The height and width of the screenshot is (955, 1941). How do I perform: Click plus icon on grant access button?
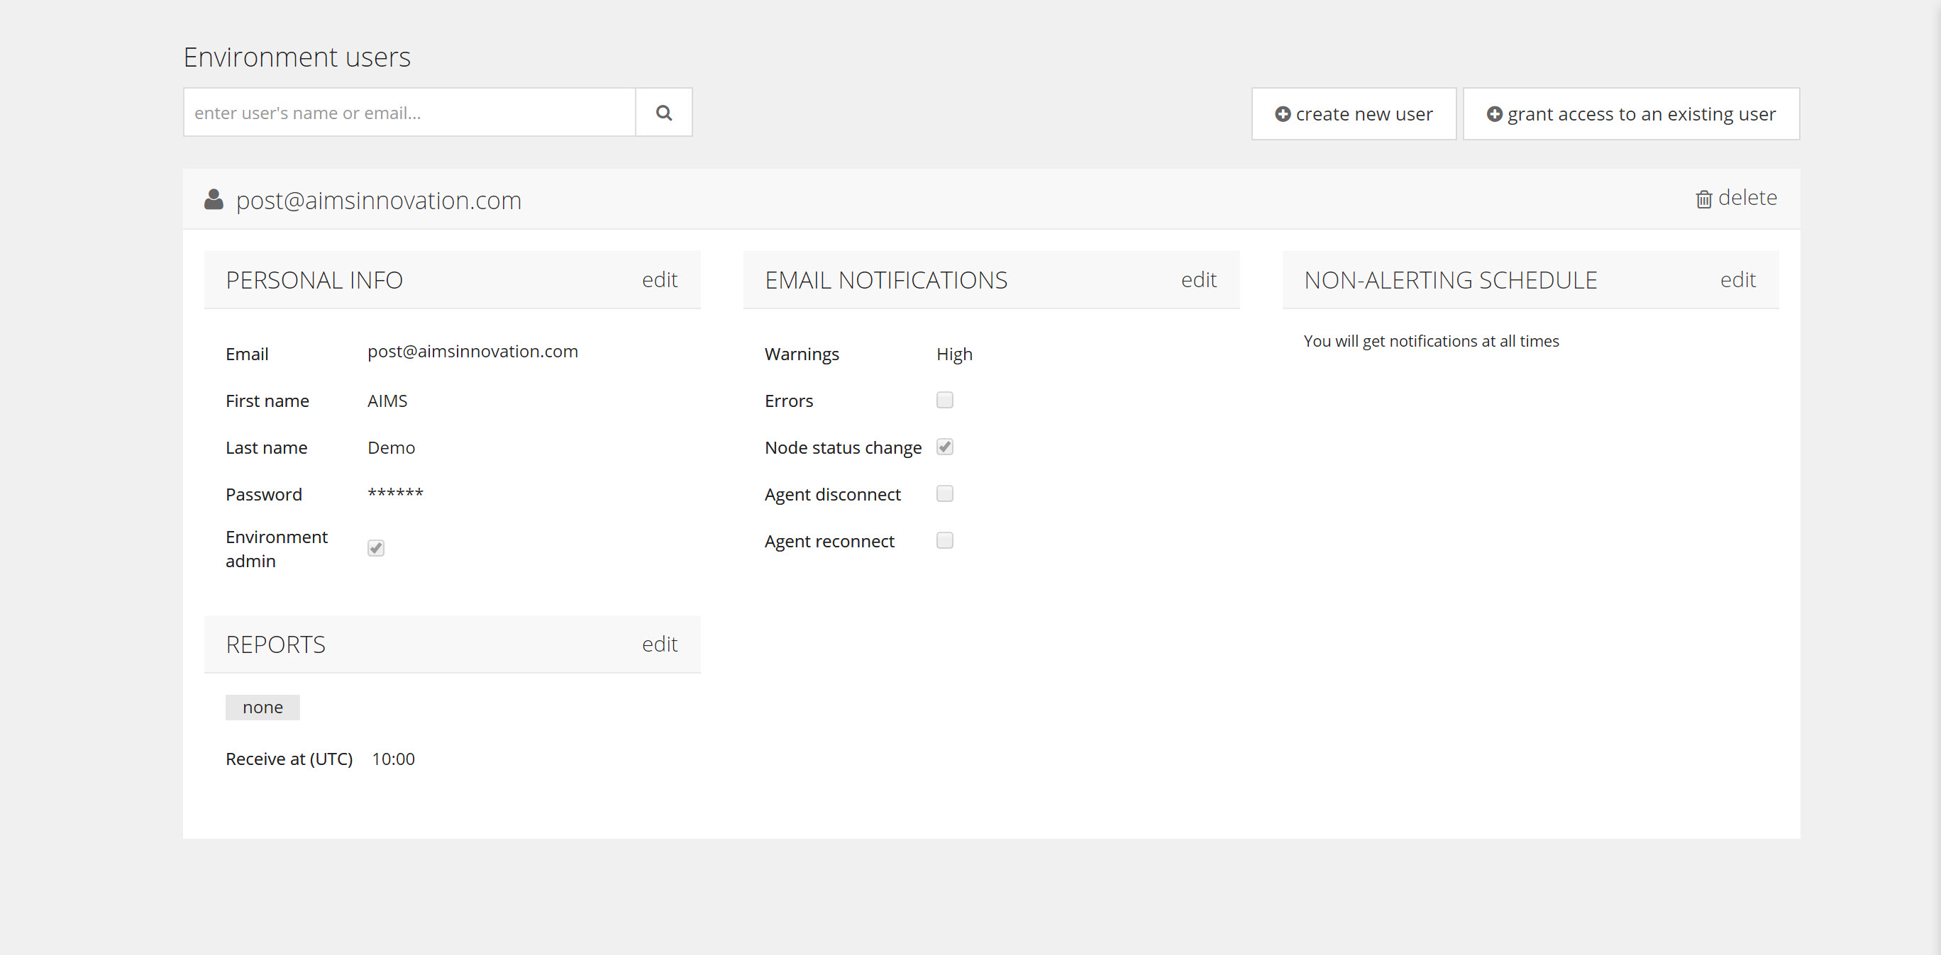(1494, 113)
